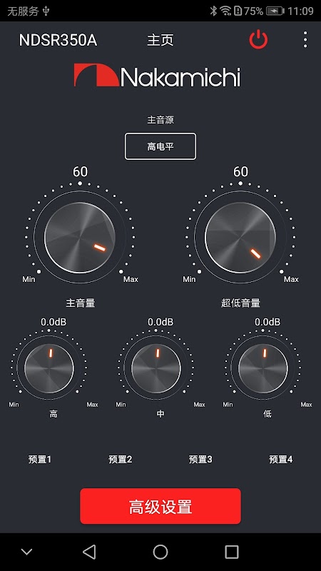Click the Min label of 超低音量 knob
Viewport: 321px width, 571px height.
point(189,279)
